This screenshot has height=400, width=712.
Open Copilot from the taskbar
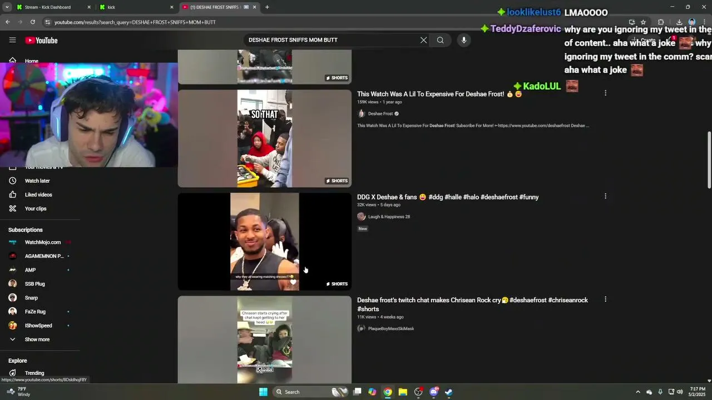372,392
